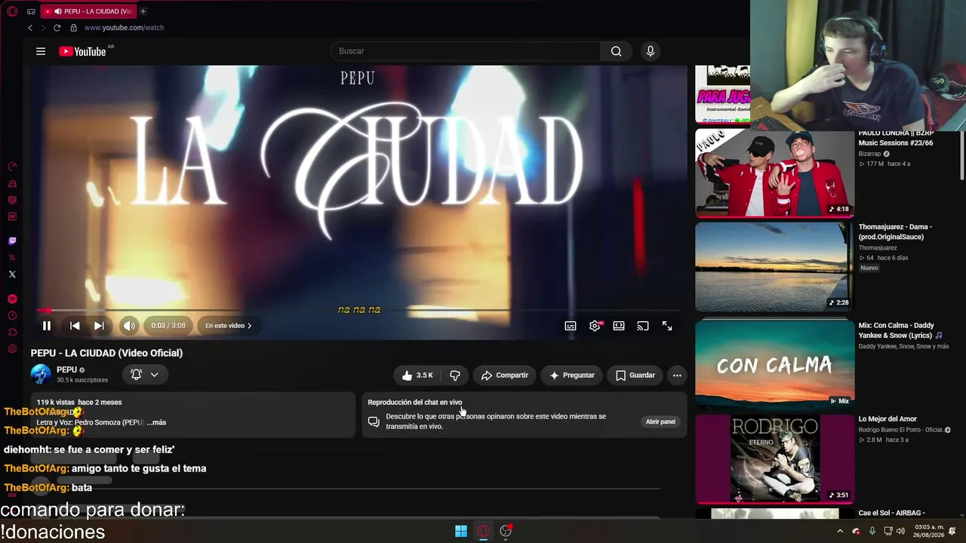Open X (Twitter) from Opera sidebar
The image size is (966, 543).
tap(12, 275)
